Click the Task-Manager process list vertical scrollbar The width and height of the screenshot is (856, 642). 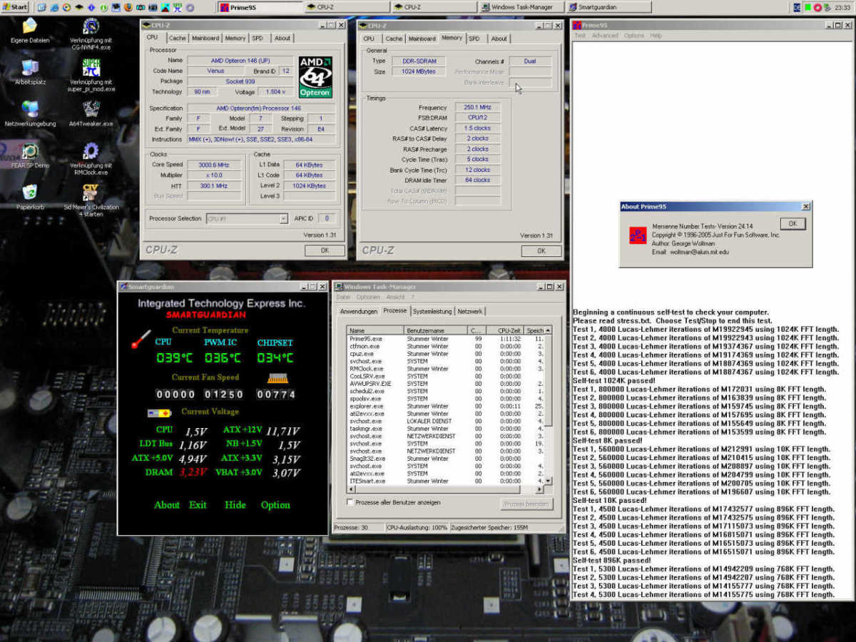tap(549, 406)
